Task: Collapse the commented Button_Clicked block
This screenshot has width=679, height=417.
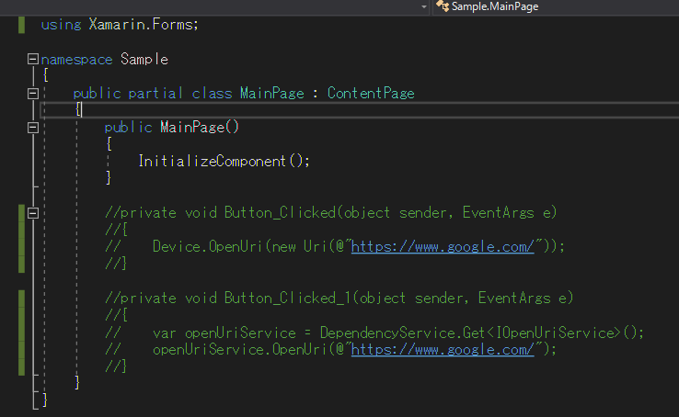Action: (33, 213)
